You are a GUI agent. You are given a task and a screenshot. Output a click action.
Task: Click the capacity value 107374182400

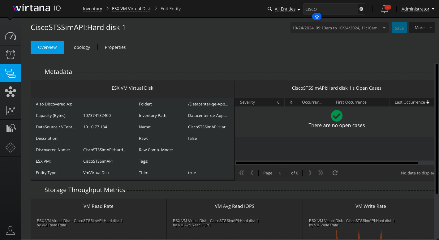click(97, 115)
